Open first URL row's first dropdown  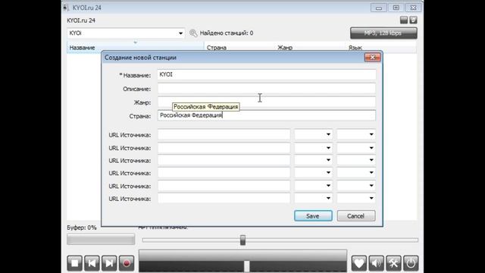click(328, 134)
